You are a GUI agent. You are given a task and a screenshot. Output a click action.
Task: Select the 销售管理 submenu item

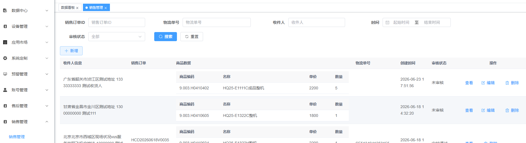[17, 137]
